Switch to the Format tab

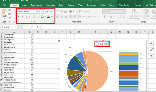tap(138, 5)
